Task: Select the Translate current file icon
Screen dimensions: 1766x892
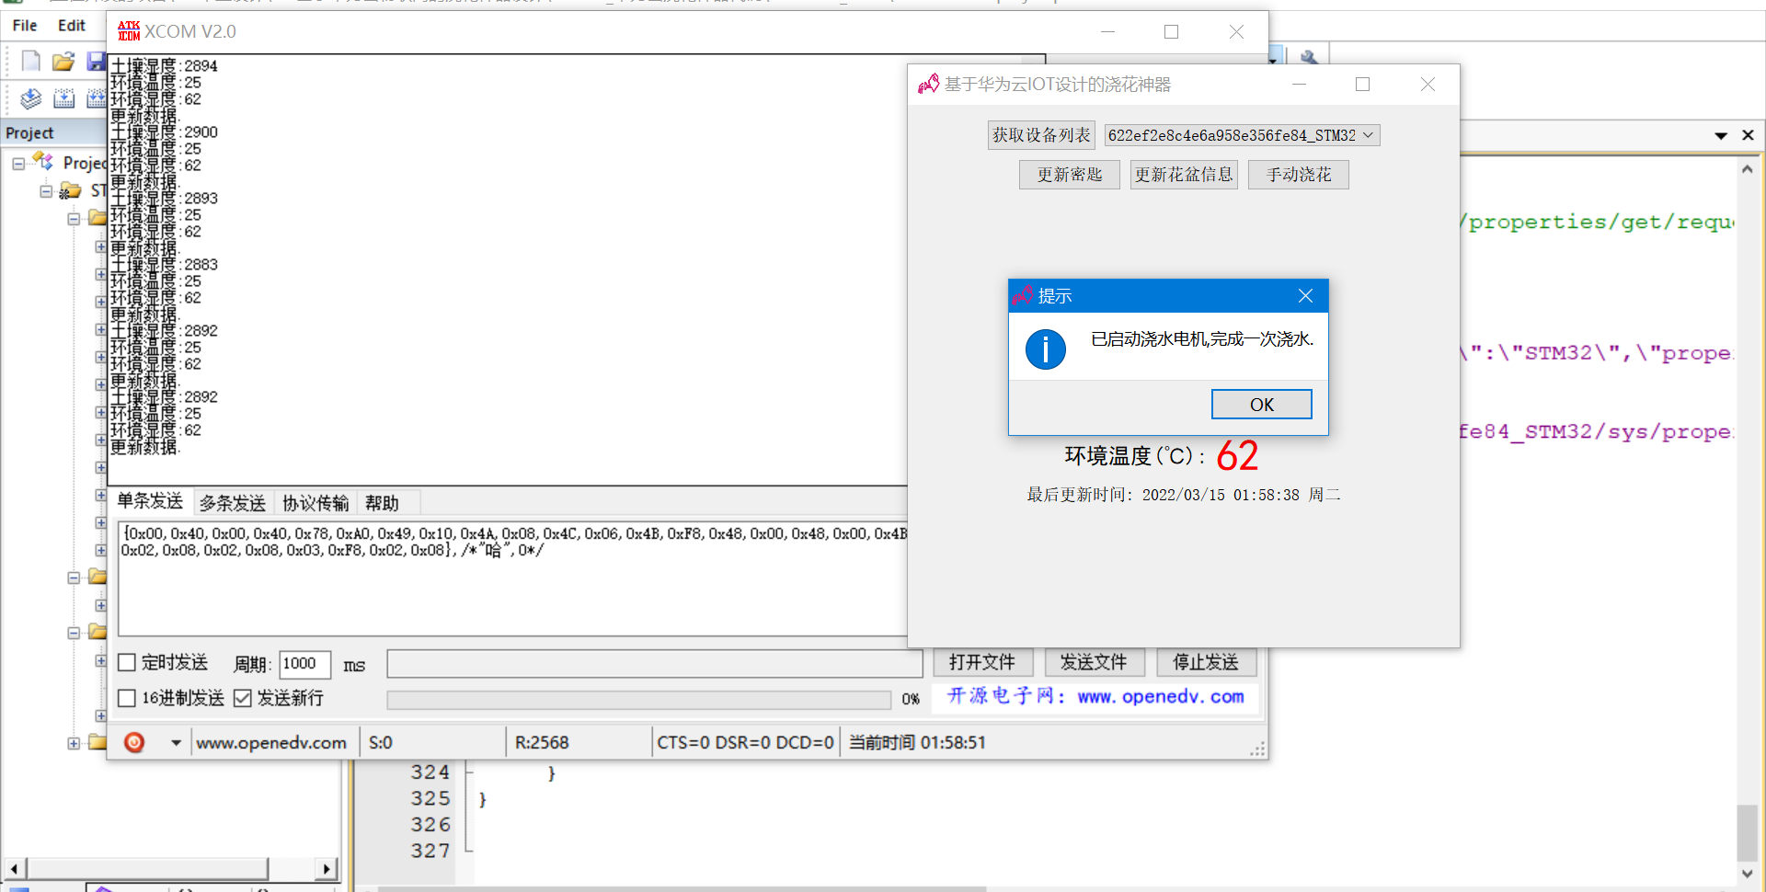Action: click(x=29, y=98)
